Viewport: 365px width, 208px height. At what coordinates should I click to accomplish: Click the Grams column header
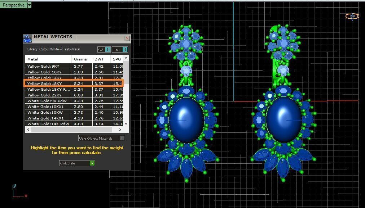[82, 59]
